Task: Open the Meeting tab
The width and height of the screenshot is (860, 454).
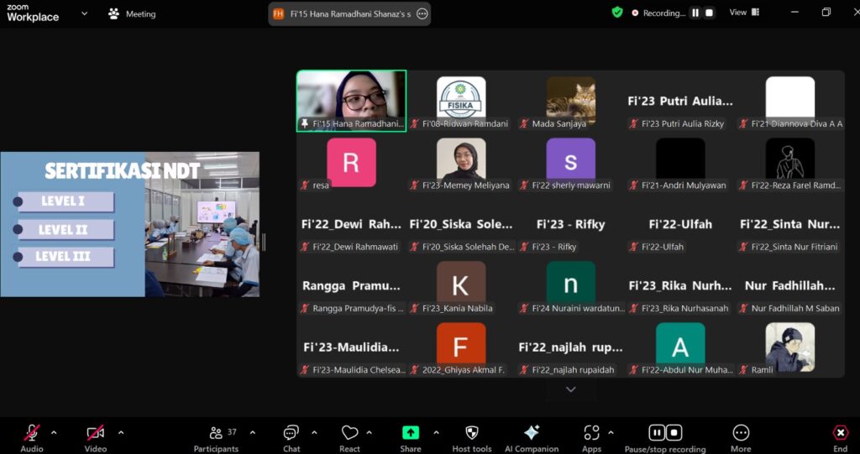Action: (x=133, y=13)
